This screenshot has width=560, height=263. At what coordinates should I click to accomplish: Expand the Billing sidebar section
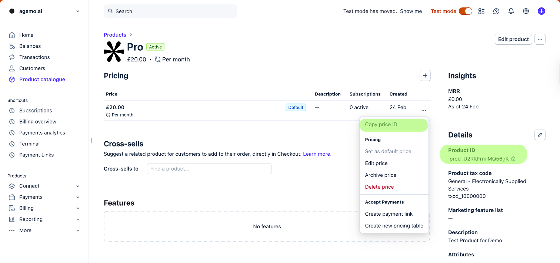tap(78, 208)
